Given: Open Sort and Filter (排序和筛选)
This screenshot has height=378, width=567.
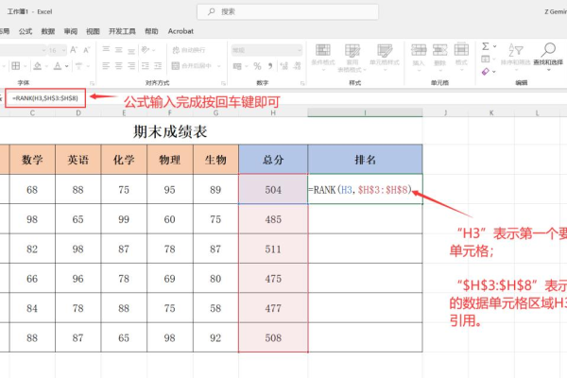Looking at the screenshot, I should (516, 56).
